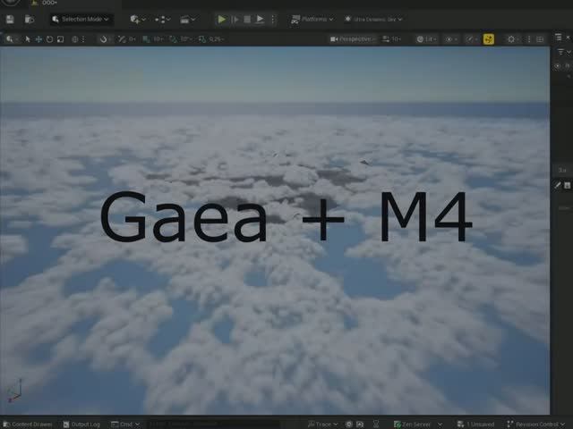Activate the rotate gizmo tool
573x429 pixels.
49,39
